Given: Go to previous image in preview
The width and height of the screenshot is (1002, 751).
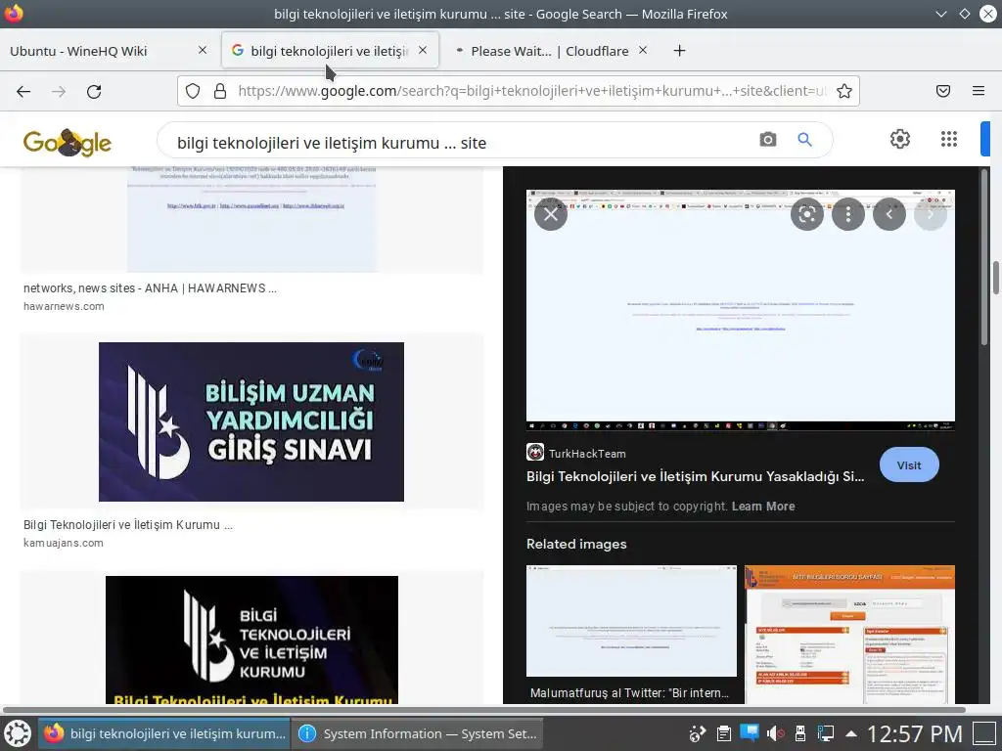Looking at the screenshot, I should point(889,214).
